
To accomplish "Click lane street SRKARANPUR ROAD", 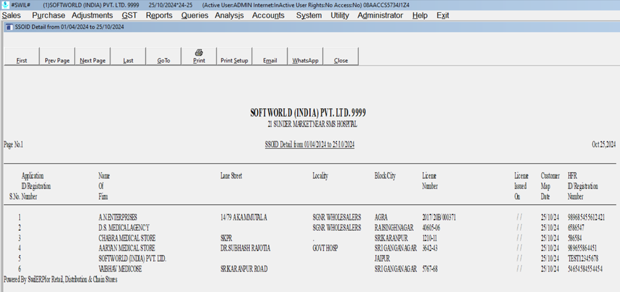I will pos(244,269).
